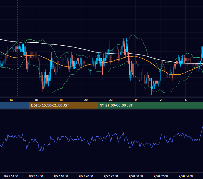Click the 16 hour label on price chart axis
The image size is (203, 179).
36,100
